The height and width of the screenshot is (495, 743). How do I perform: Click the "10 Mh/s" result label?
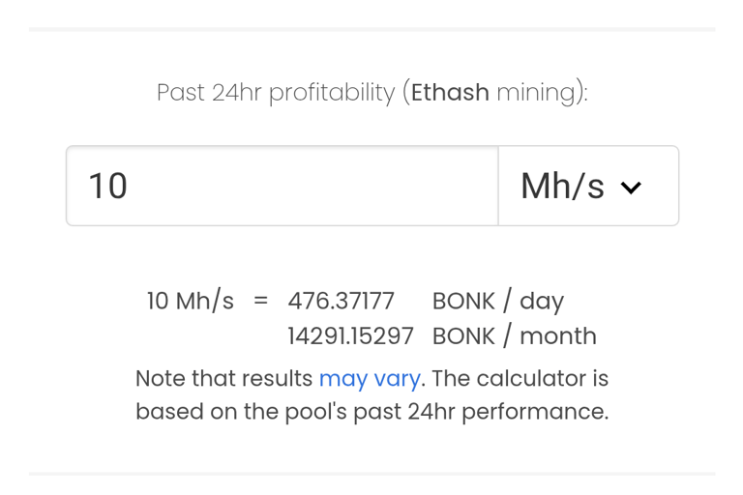(190, 301)
